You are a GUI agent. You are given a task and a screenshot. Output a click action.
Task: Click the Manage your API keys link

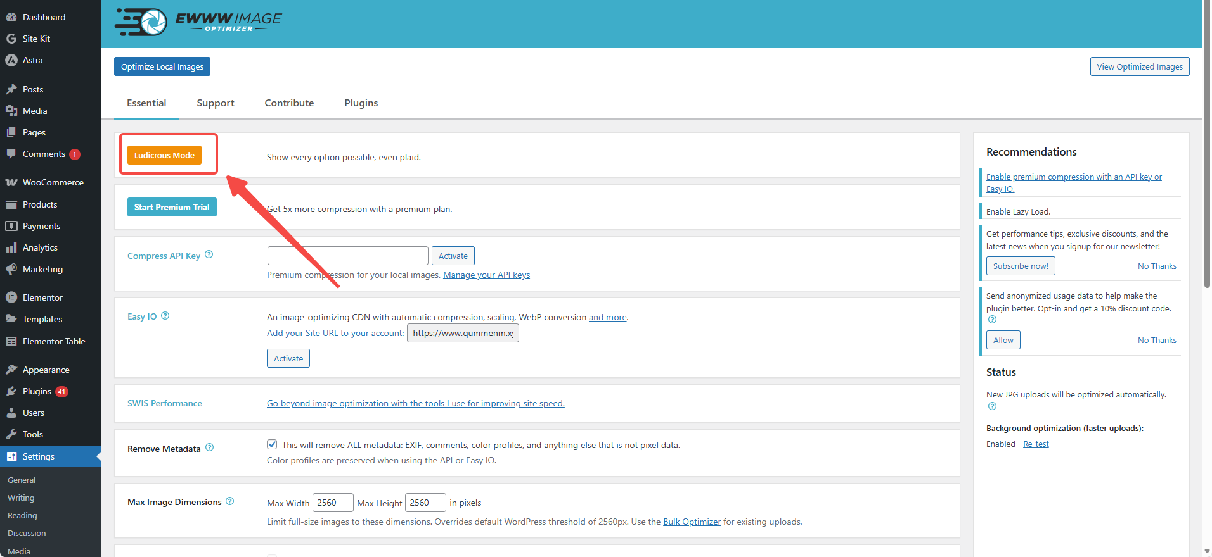pos(486,275)
